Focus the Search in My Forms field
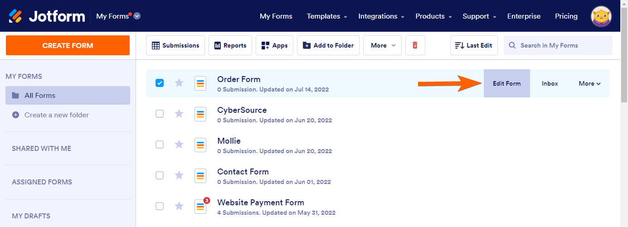628x227 pixels. point(562,45)
